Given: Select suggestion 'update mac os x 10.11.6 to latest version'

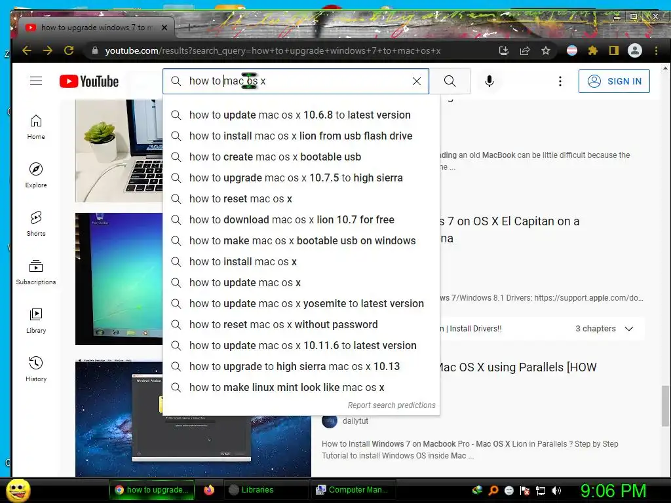Looking at the screenshot, I should pos(301,345).
